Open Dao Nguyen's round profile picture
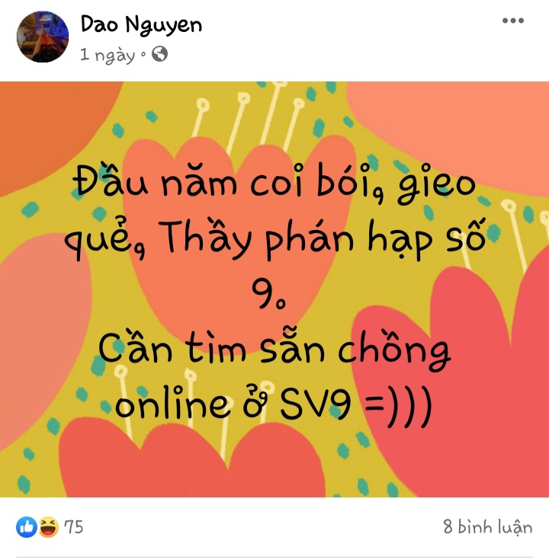The image size is (549, 559). point(43,37)
